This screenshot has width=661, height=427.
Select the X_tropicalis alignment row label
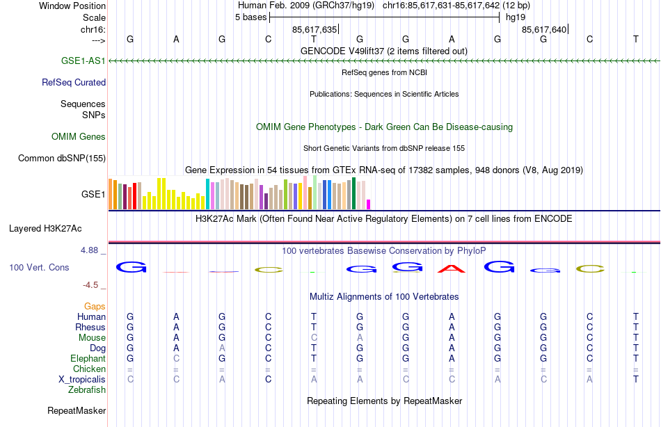coord(82,380)
